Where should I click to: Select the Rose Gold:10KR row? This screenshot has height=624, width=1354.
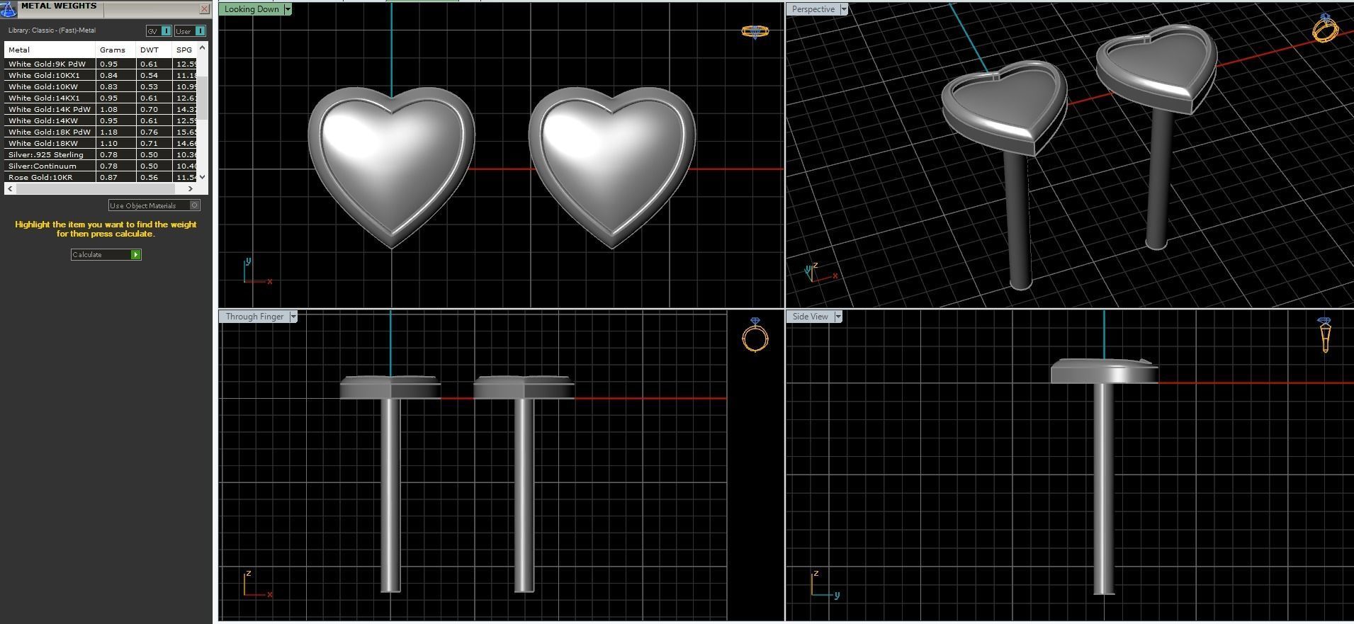[101, 177]
